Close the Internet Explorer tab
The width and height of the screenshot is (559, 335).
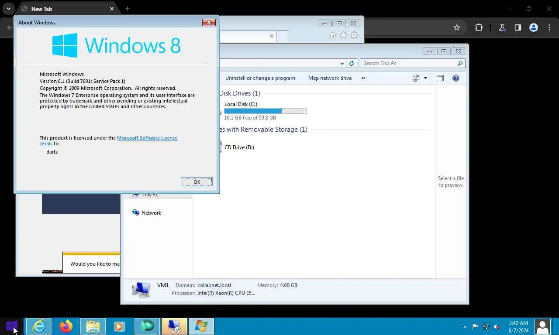point(272,36)
